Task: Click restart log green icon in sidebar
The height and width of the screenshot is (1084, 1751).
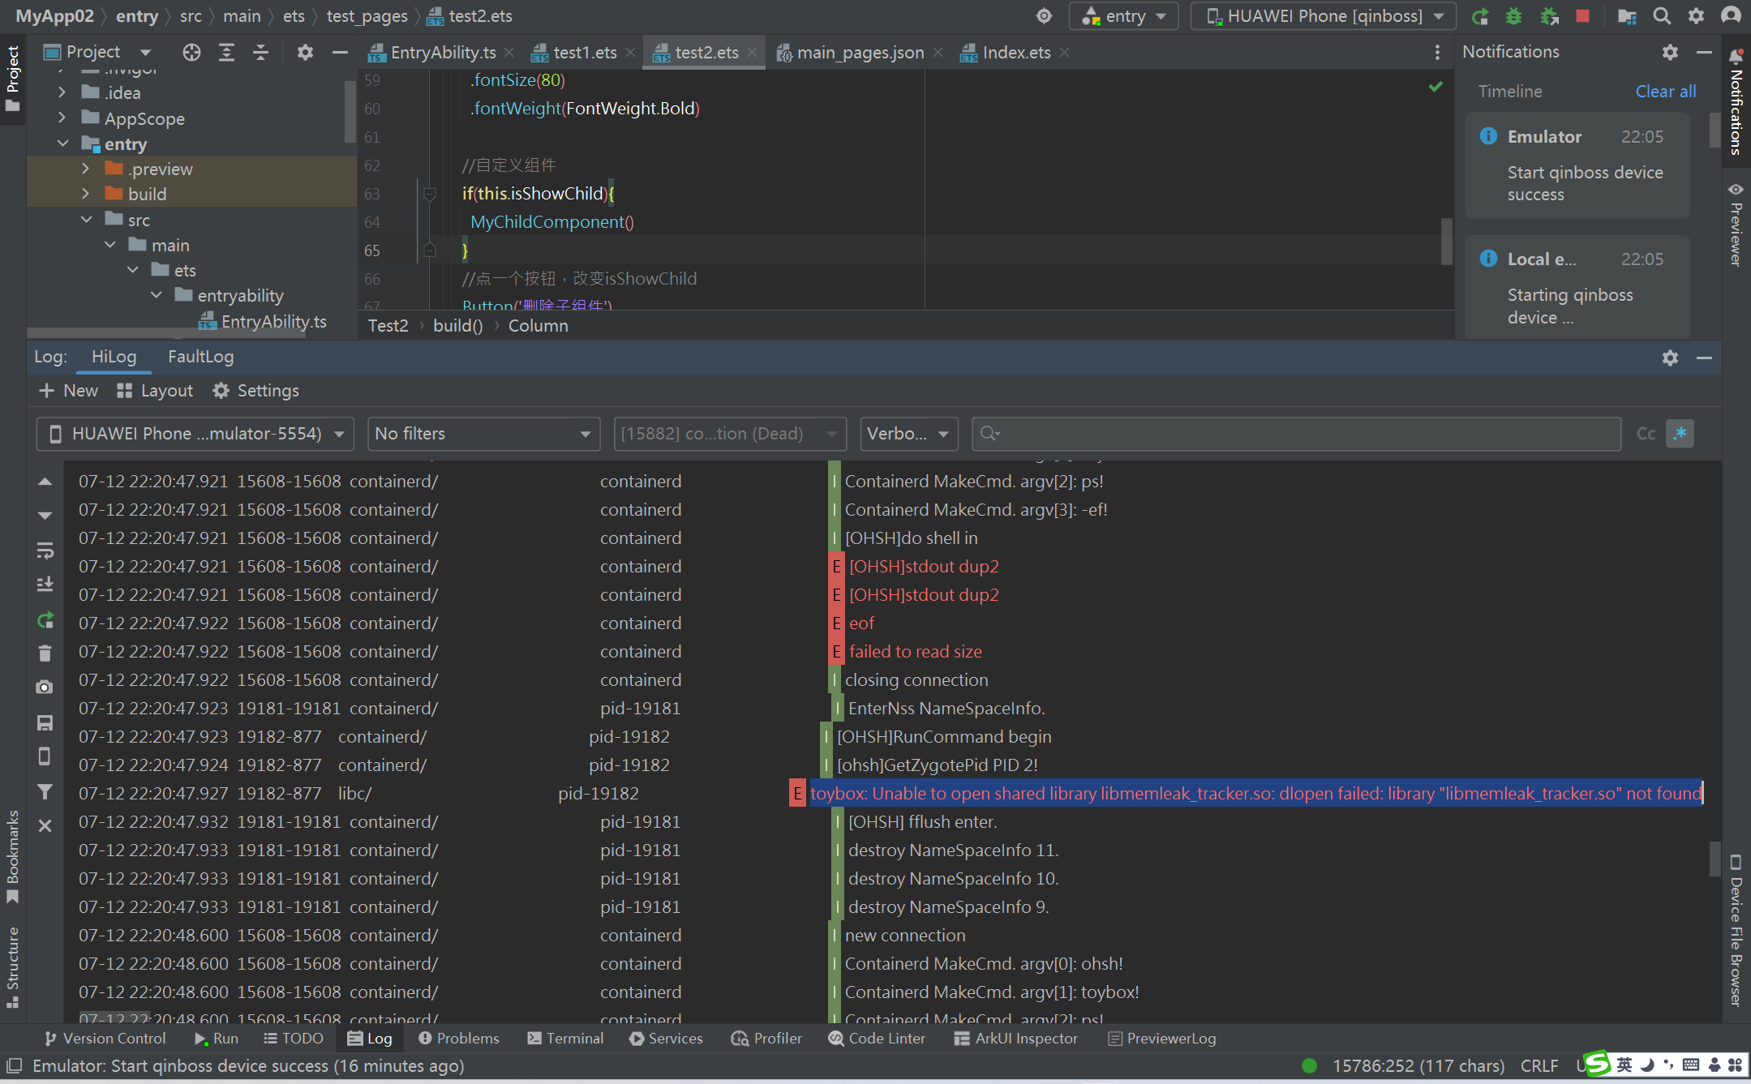Action: pos(45,620)
